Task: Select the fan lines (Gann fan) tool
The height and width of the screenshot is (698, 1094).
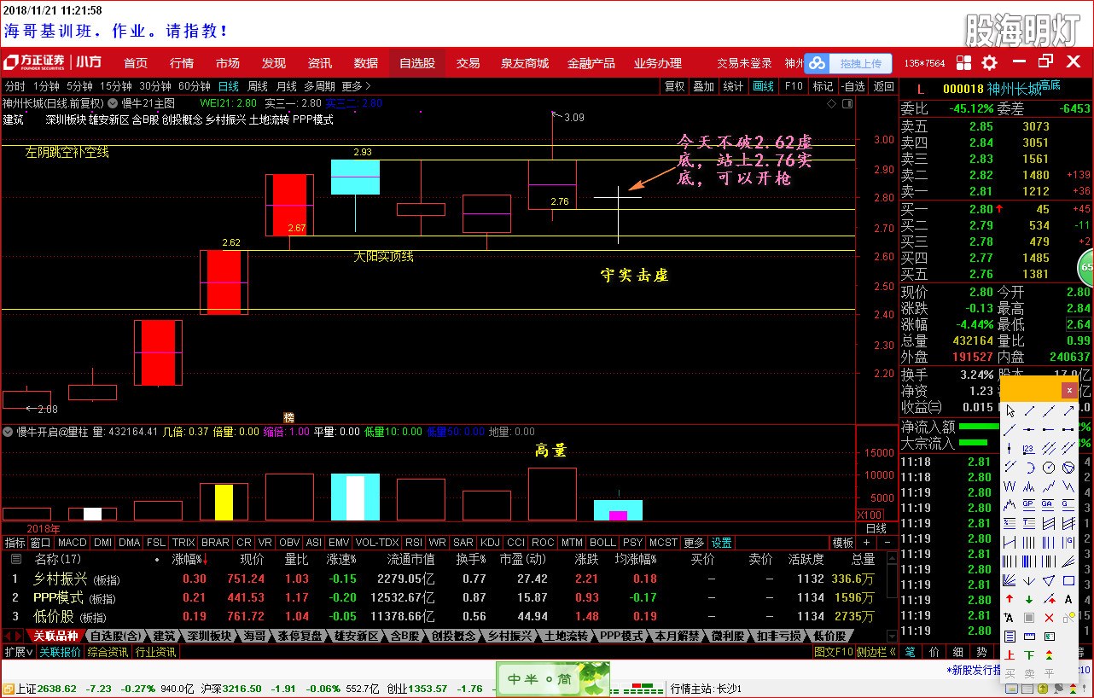Action: click(x=1010, y=581)
